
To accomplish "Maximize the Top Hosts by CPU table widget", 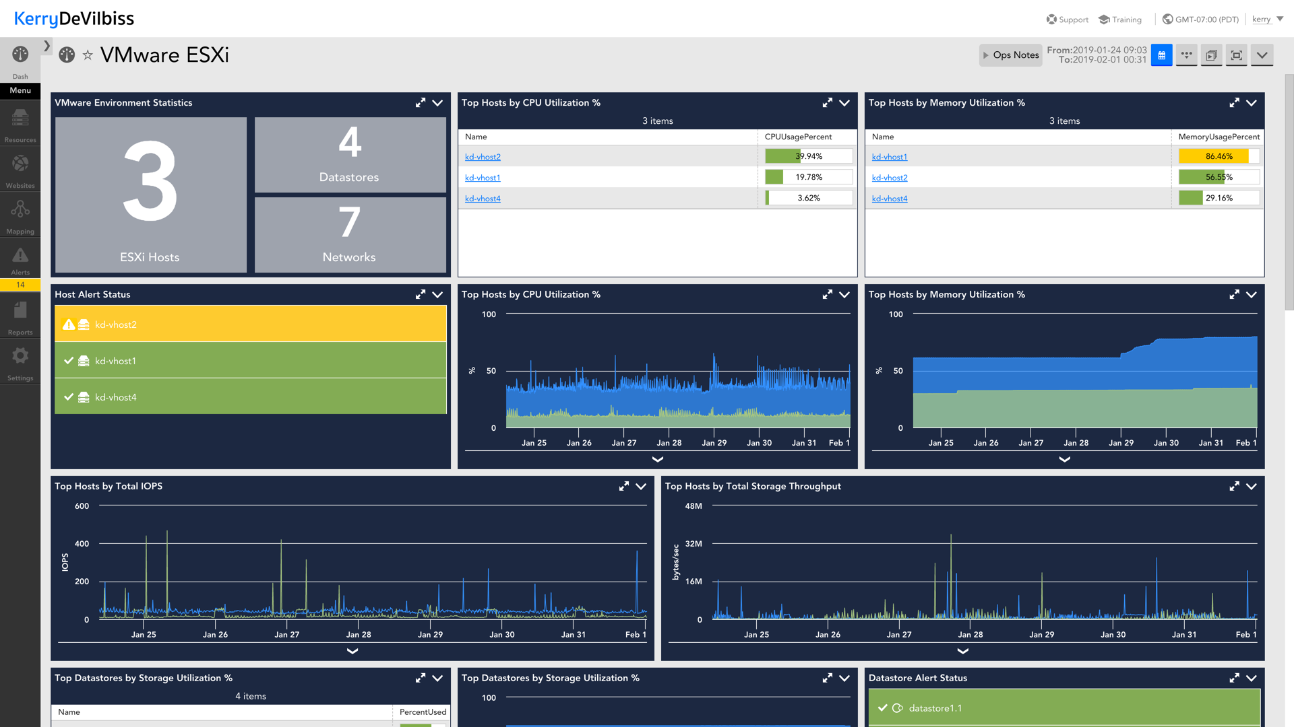I will 828,103.
